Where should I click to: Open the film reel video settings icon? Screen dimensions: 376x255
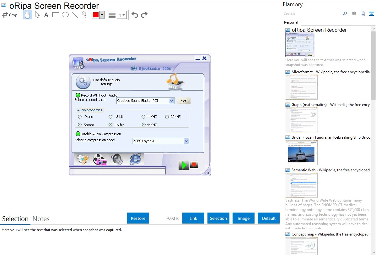99,159
